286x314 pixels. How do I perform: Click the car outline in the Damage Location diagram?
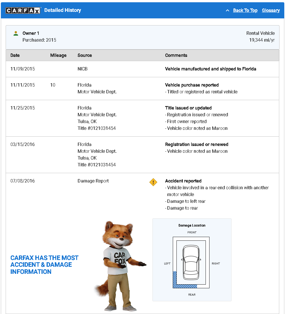[191, 262]
